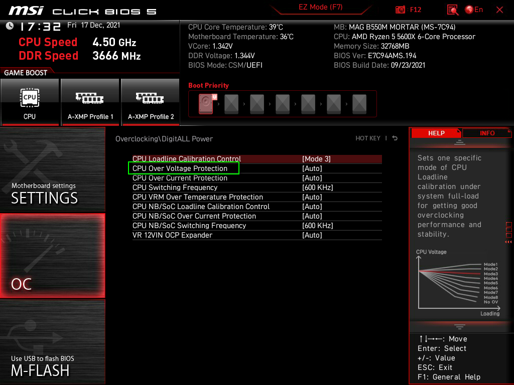Select the fifth boot priority device slot
The height and width of the screenshot is (385, 514).
[308, 104]
